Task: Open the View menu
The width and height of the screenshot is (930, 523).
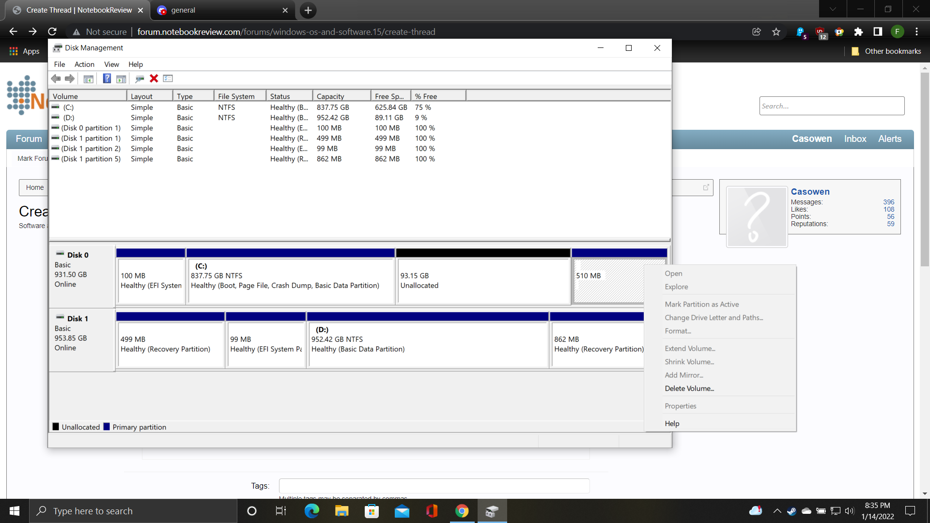Action: coord(111,64)
